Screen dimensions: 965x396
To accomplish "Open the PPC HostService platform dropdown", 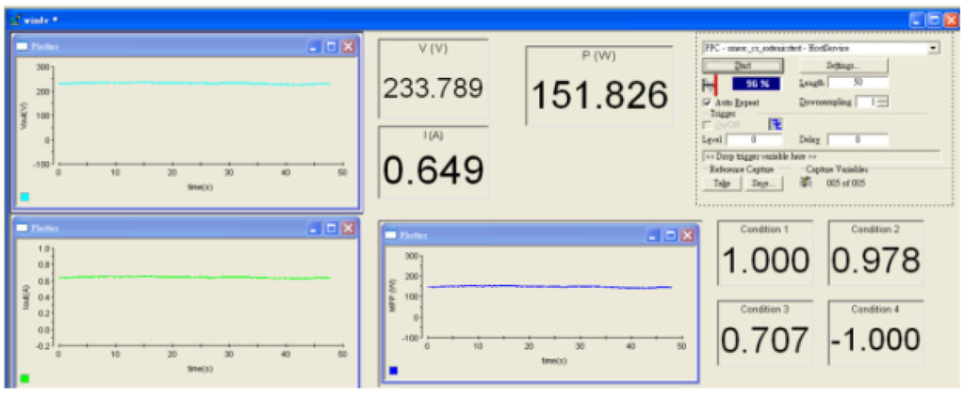I will (933, 46).
